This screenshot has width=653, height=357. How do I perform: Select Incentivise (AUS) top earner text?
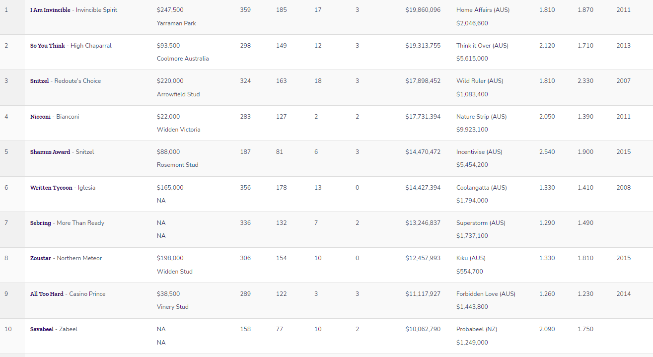coord(479,152)
